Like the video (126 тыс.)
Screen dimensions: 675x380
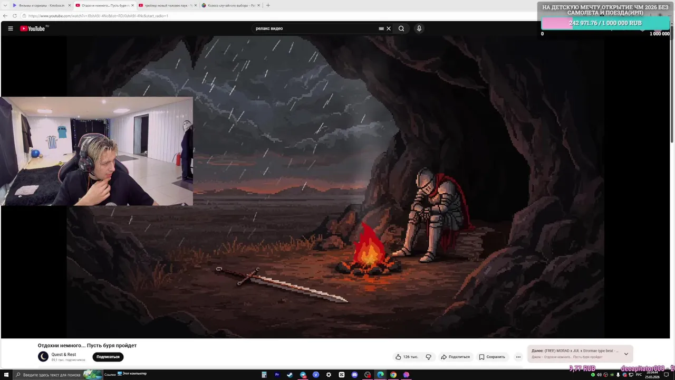[x=407, y=357]
